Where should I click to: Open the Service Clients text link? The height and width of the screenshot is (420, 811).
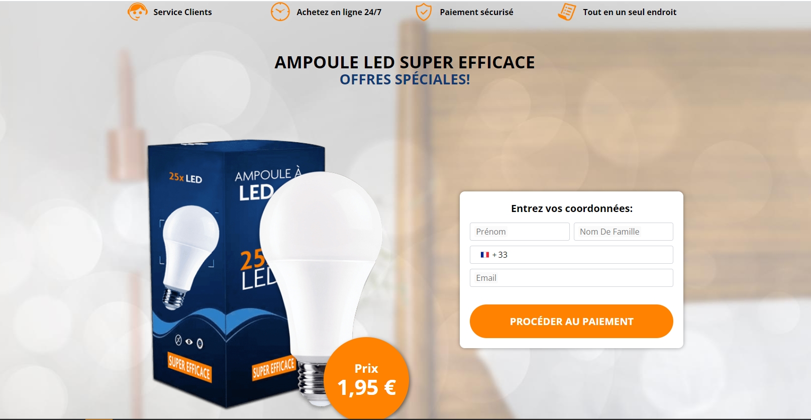coord(182,12)
